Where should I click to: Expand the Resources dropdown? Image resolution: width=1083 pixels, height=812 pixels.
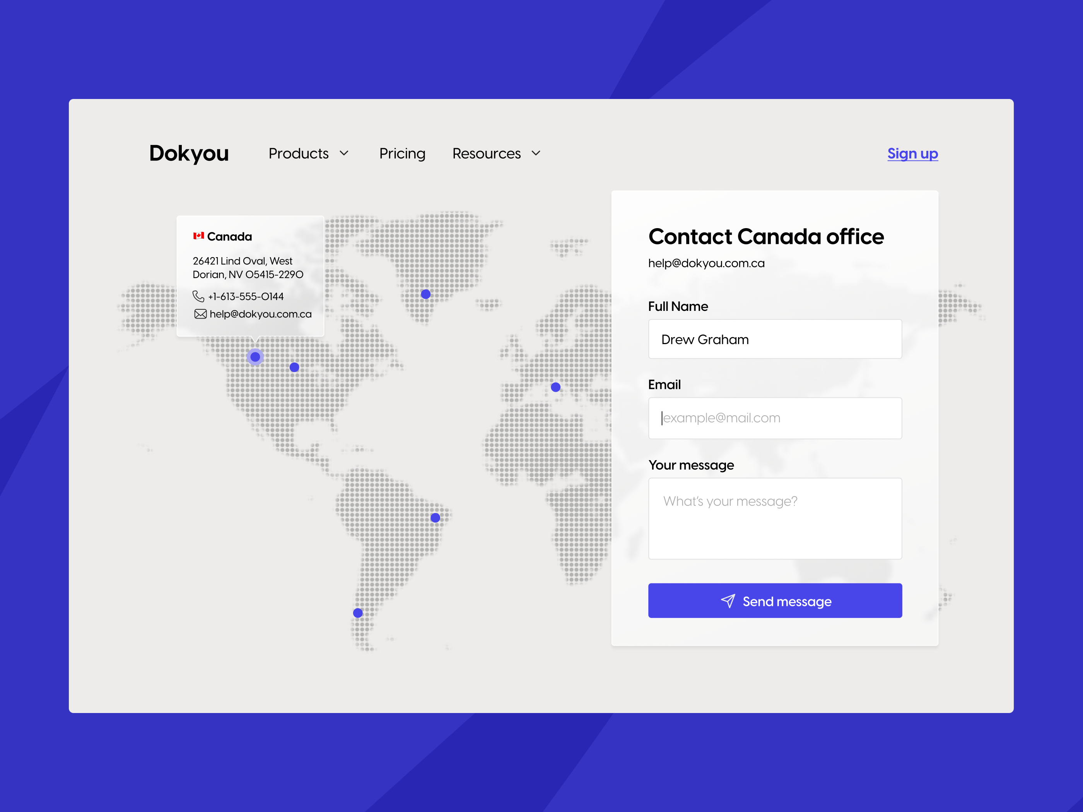click(x=496, y=153)
